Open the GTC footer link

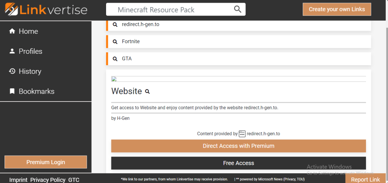point(74,180)
